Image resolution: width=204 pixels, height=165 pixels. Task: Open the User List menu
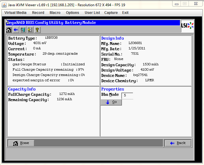coord(92,13)
